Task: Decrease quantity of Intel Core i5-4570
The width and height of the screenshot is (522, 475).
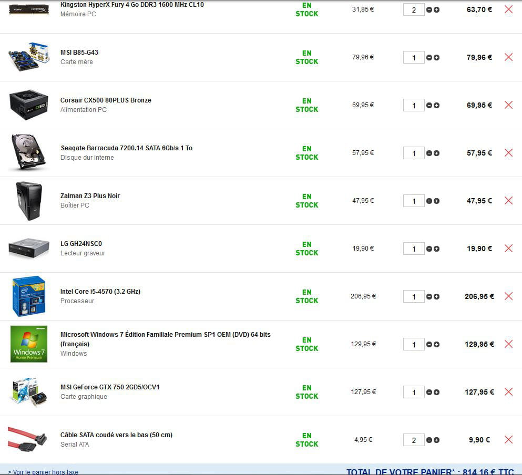Action: tap(429, 296)
